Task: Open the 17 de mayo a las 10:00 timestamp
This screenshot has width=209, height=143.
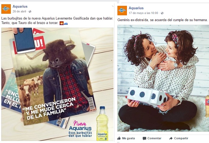Action: (x=143, y=13)
